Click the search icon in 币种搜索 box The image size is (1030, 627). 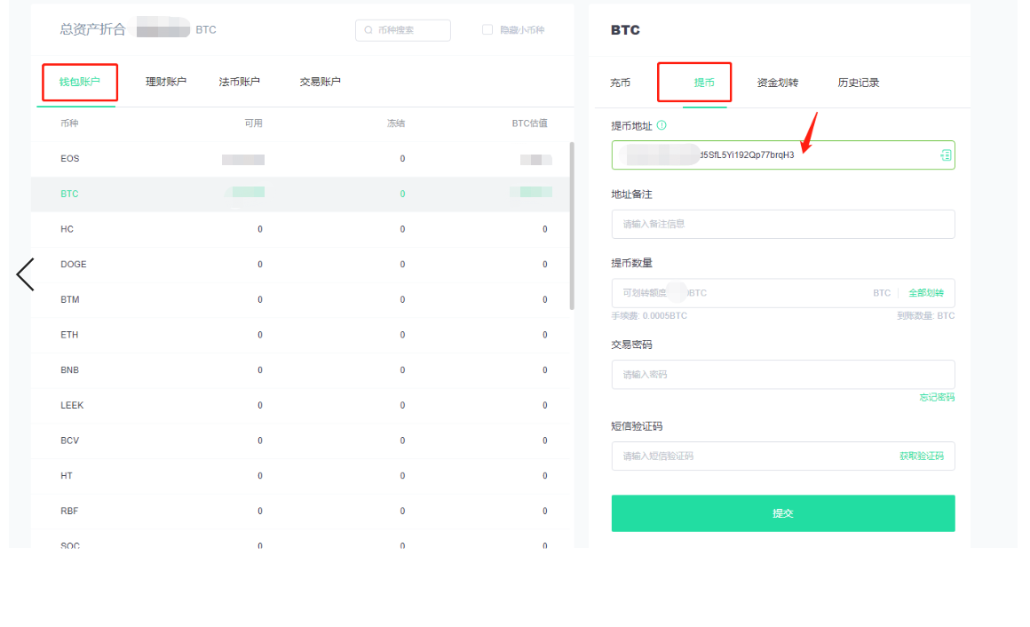tap(368, 30)
